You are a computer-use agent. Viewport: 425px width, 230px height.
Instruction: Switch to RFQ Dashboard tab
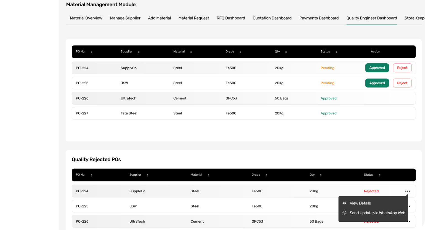[231, 18]
